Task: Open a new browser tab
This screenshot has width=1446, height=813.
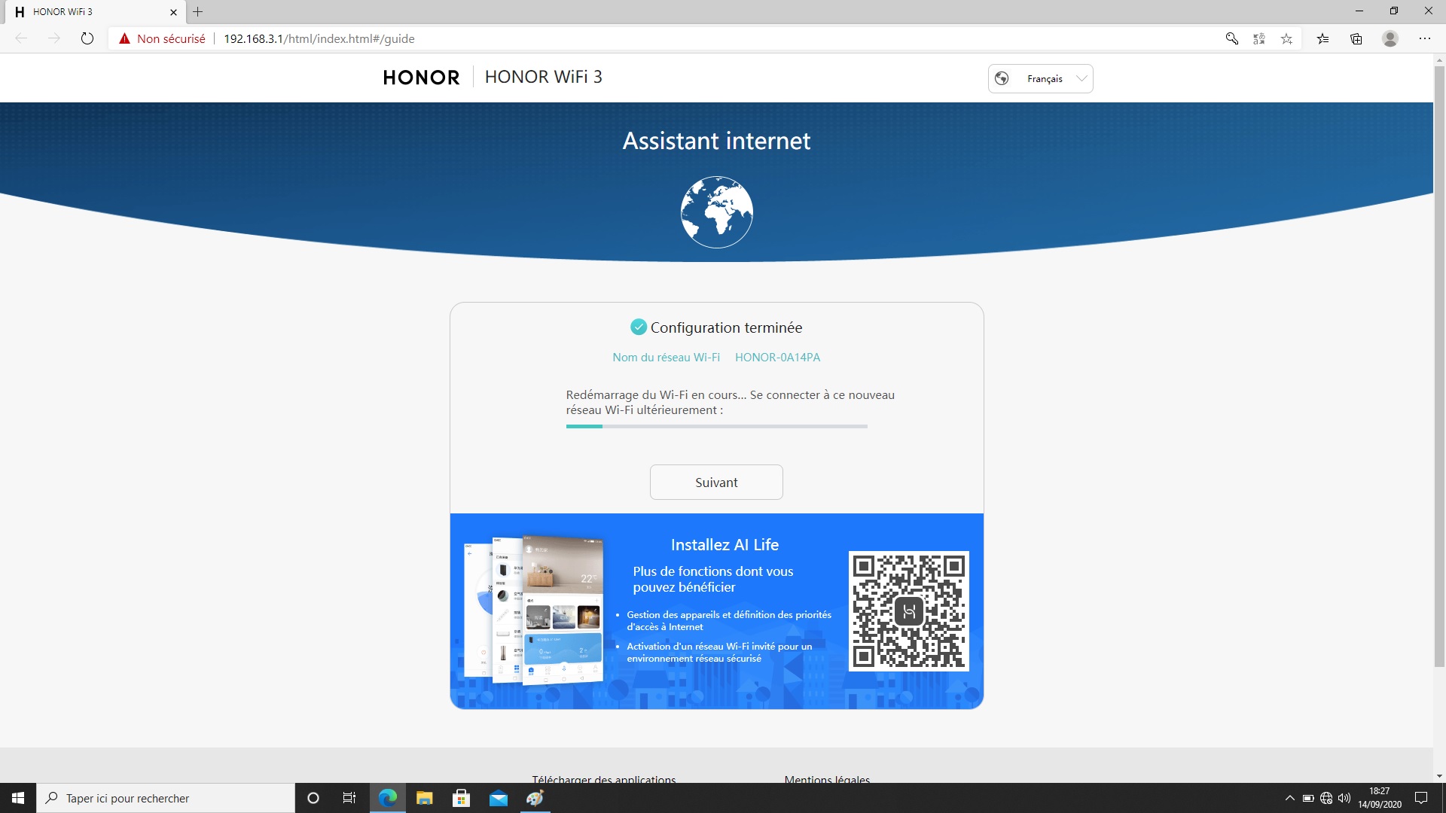Action: 198,11
